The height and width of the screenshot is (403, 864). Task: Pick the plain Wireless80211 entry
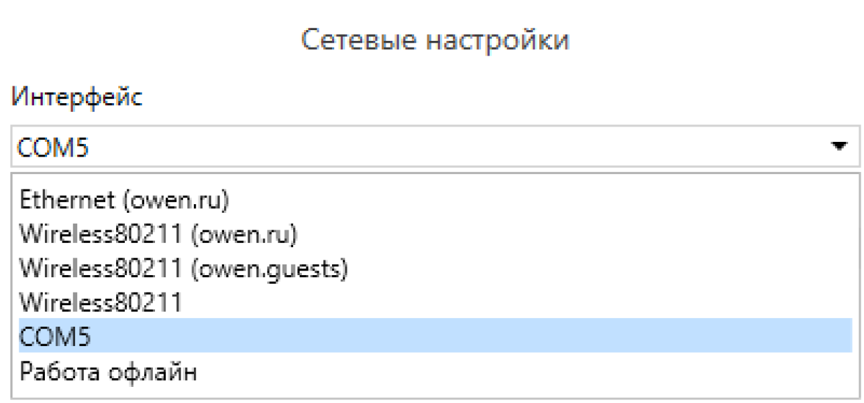[x=101, y=303]
